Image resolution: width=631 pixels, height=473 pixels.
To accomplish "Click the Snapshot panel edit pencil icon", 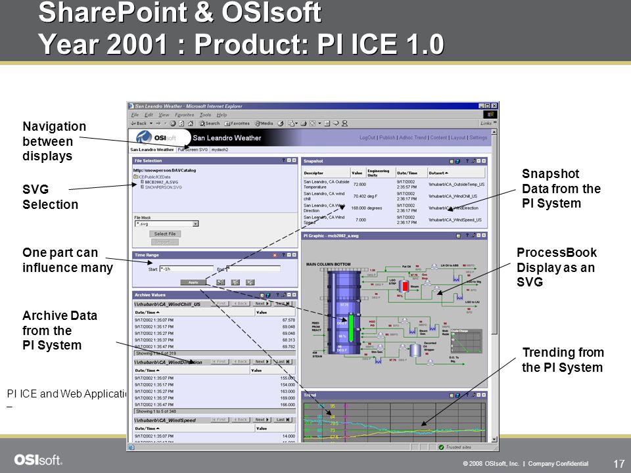I will tap(473, 161).
